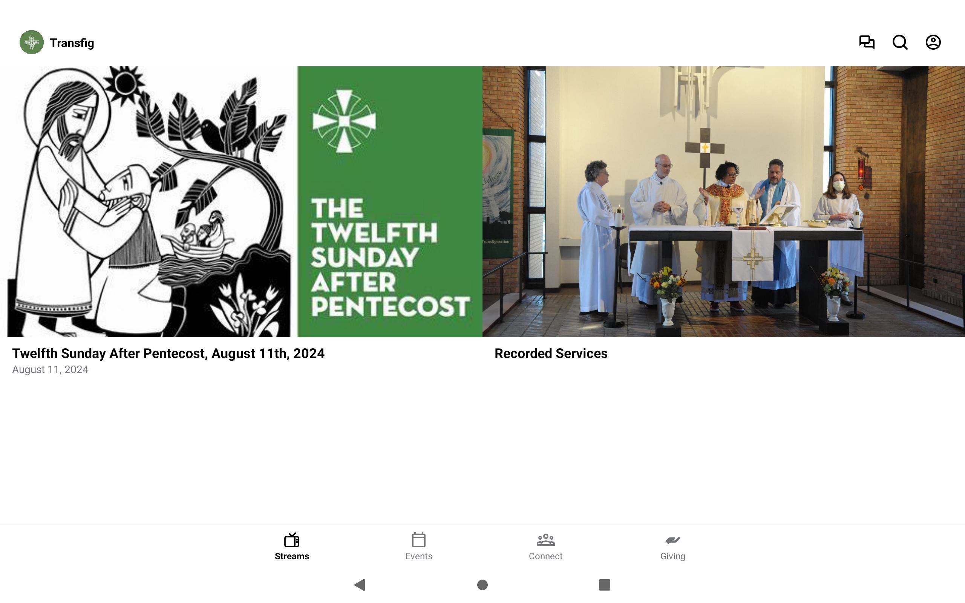
Task: Select the Streams TV icon
Action: pos(291,540)
